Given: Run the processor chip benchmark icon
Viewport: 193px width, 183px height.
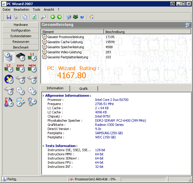Looking at the screenshot, I should [x=20, y=57].
